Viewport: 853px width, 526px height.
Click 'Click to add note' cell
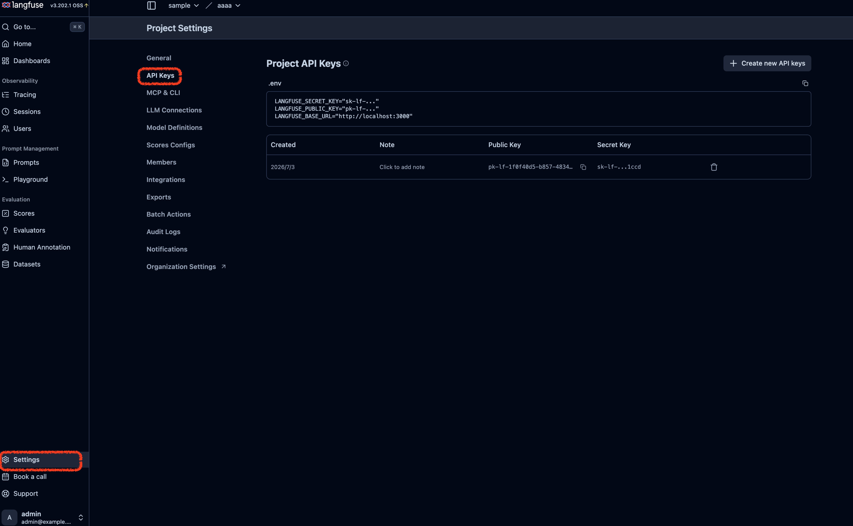tap(402, 167)
